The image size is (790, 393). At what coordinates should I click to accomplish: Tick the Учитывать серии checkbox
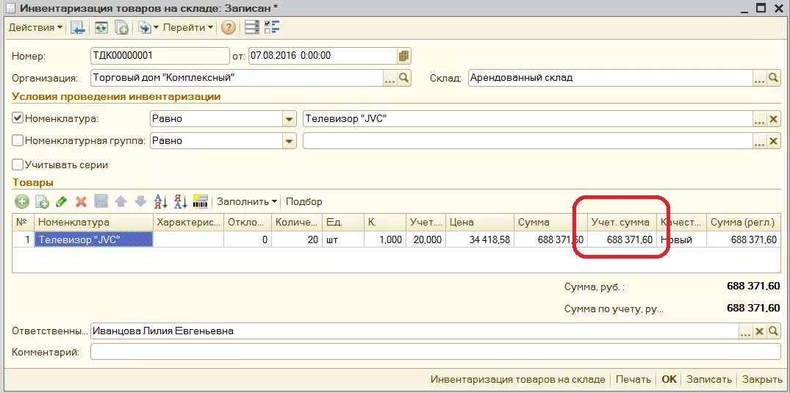pos(18,165)
